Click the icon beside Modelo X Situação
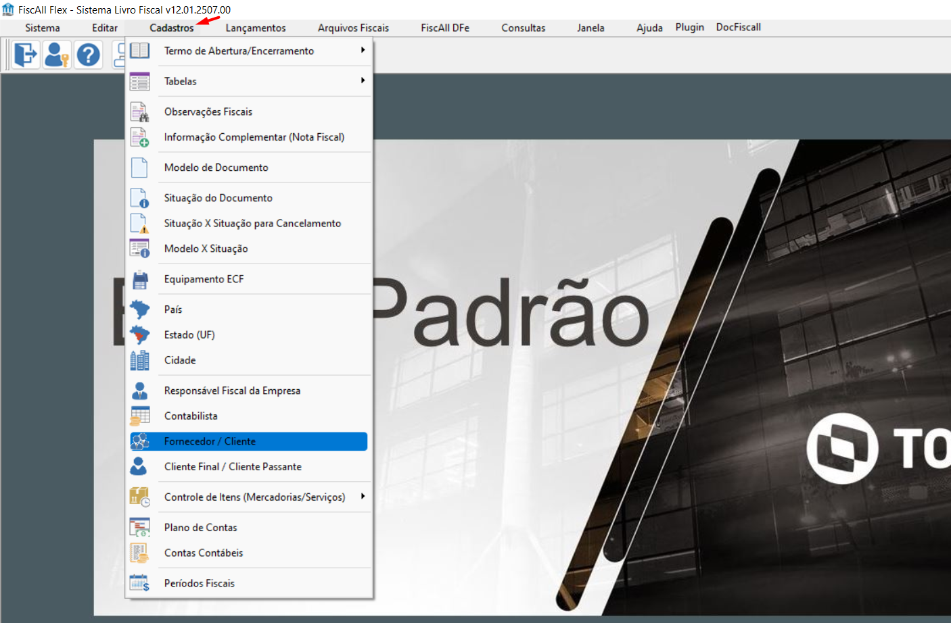The height and width of the screenshot is (623, 951). tap(140, 249)
